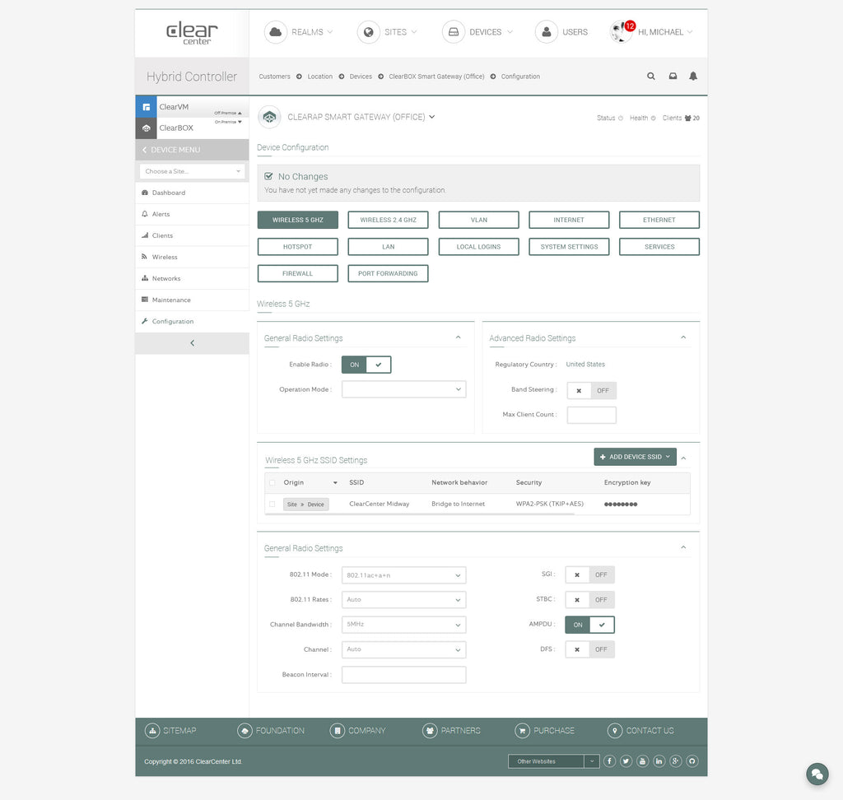Screen dimensions: 843x800
Task: Click the Purchase cart icon
Action: coord(522,731)
